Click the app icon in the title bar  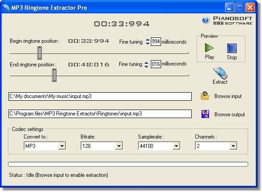[6, 7]
